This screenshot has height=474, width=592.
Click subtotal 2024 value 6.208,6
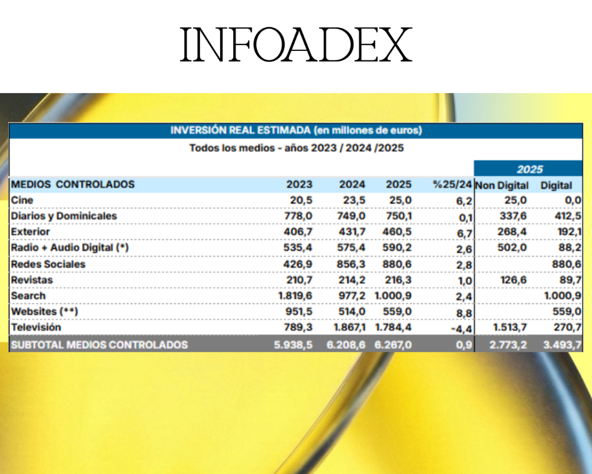coord(346,345)
